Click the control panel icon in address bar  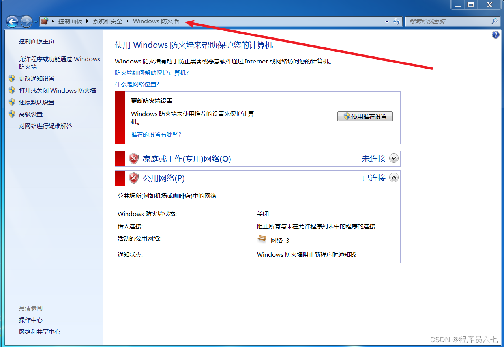point(45,21)
